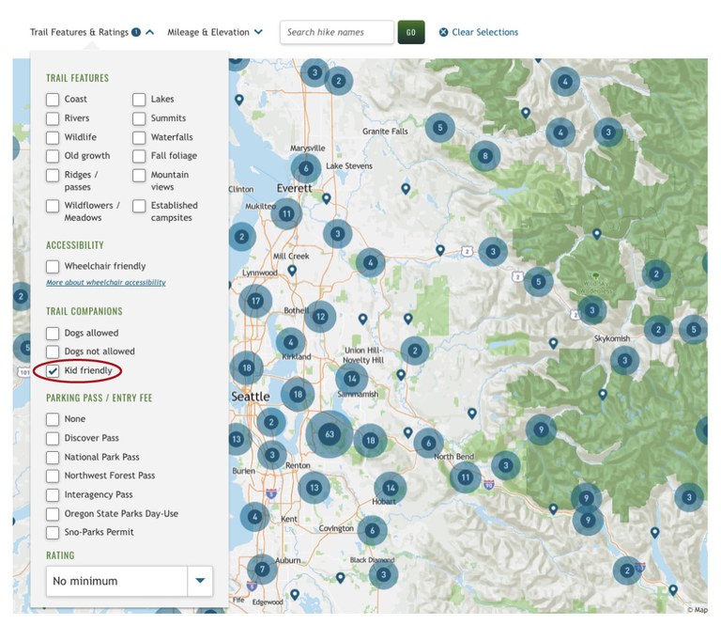
Task: Check Wildflowers / Meadows
Action: click(53, 206)
